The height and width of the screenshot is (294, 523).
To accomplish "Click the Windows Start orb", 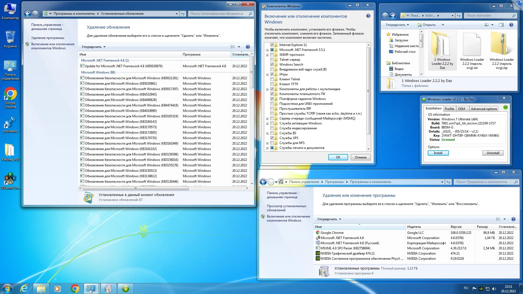I will click(7, 289).
